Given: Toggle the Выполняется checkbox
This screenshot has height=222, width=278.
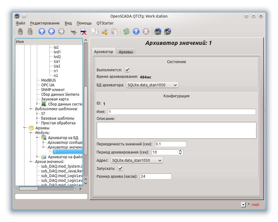Looking at the screenshot, I should (127, 70).
